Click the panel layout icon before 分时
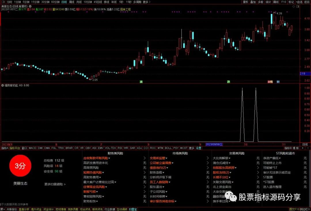The width and height of the screenshot is (311, 211). pos(3,2)
